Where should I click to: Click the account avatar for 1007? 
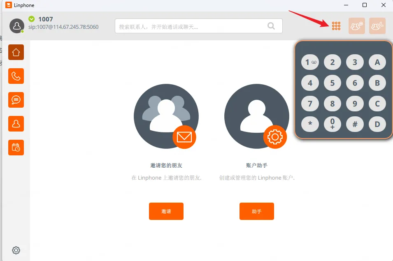(x=16, y=26)
